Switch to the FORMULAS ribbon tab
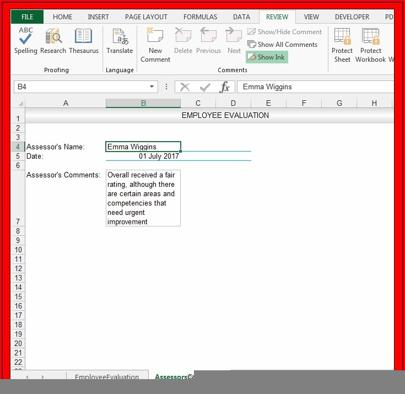This screenshot has width=405, height=394. point(200,17)
